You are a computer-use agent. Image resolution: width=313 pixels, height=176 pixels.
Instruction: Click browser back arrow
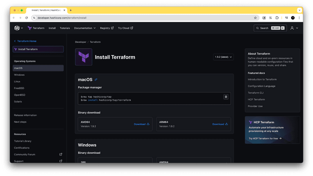pyautogui.click(x=14, y=18)
